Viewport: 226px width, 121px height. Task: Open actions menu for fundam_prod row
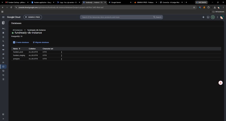(61, 52)
